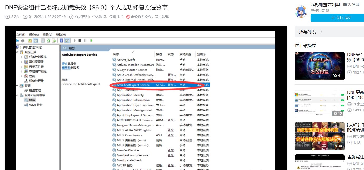Sort by the 描述 column header

[x=159, y=54]
